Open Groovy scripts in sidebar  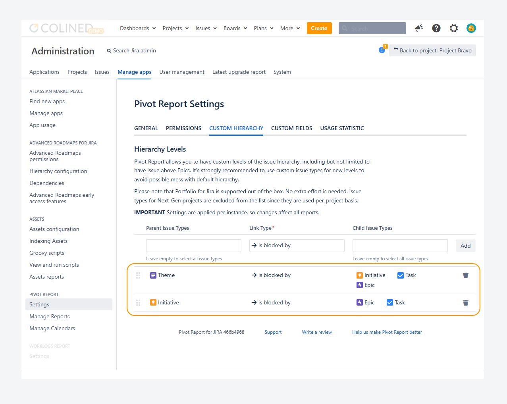tap(47, 253)
